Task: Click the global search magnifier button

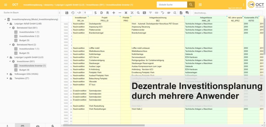Action: pyautogui.click(x=191, y=5)
